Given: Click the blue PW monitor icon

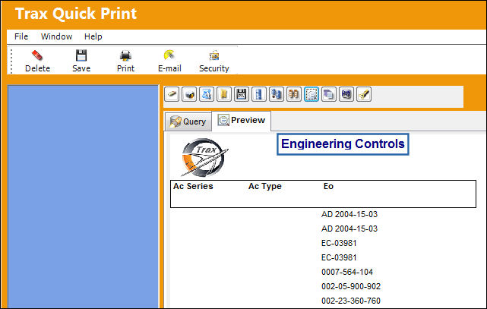Looking at the screenshot, I should (346, 94).
